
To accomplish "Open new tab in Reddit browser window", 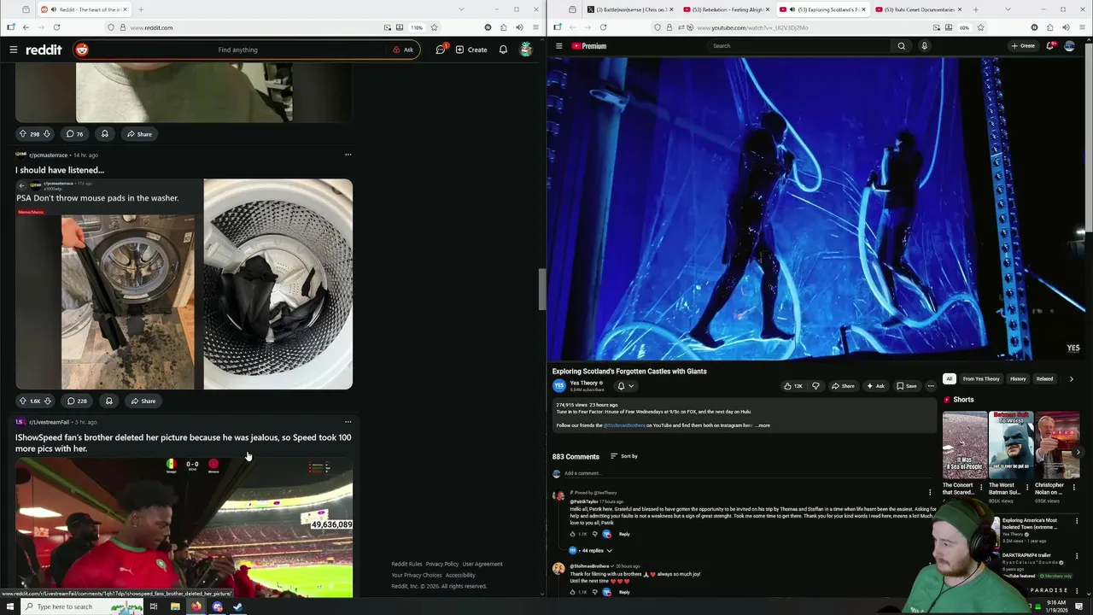I will point(141,9).
